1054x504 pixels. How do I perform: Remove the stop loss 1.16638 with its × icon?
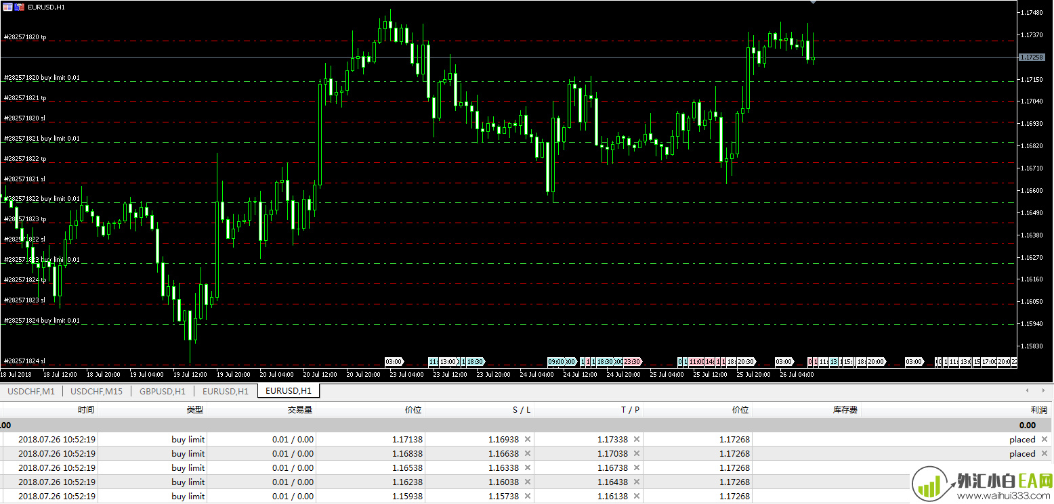(x=528, y=453)
